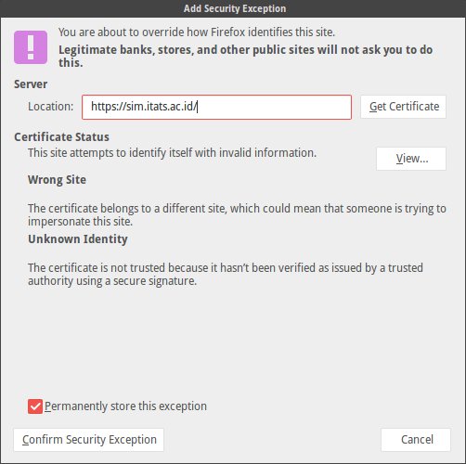Click the Certificate Status heading
The width and height of the screenshot is (466, 464).
(x=61, y=137)
